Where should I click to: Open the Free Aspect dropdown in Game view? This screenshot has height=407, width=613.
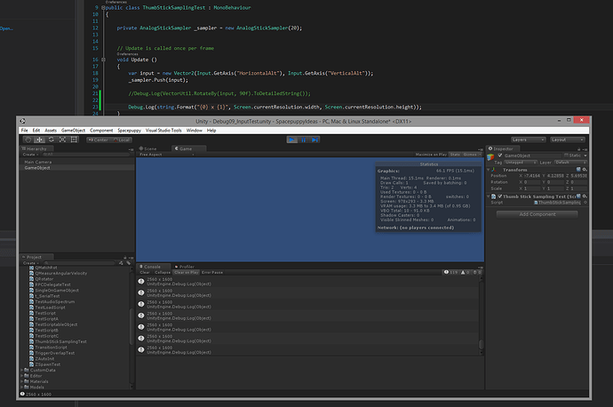pyautogui.click(x=153, y=155)
